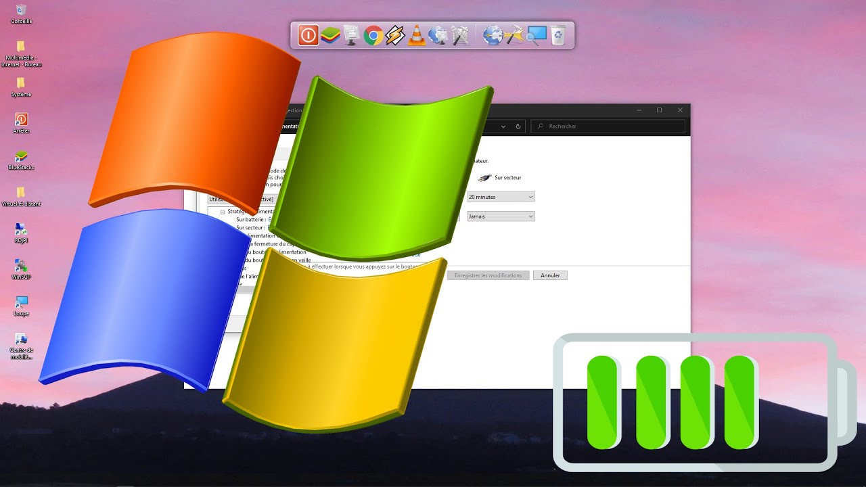
Task: Open Google Chrome from the dock
Action: tap(373, 35)
